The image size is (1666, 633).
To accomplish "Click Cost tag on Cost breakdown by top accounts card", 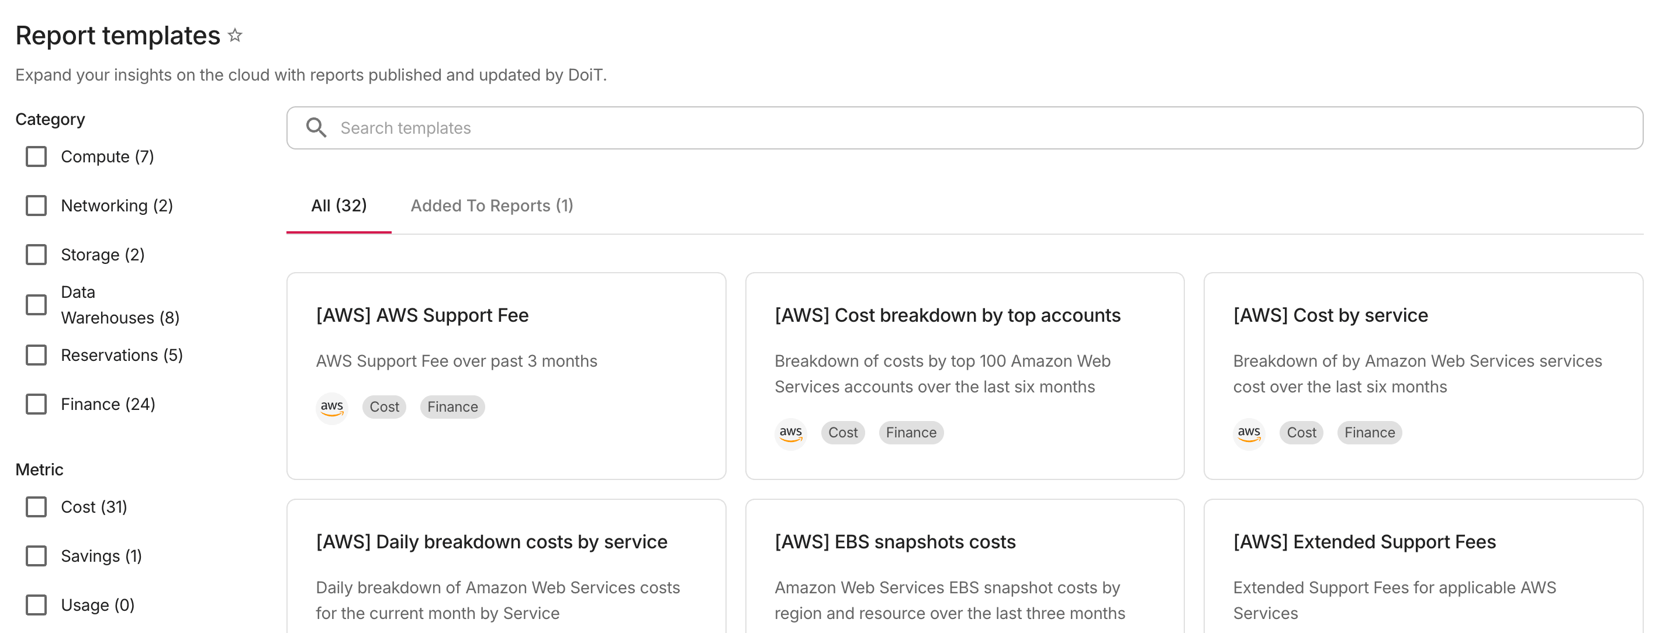I will tap(843, 433).
